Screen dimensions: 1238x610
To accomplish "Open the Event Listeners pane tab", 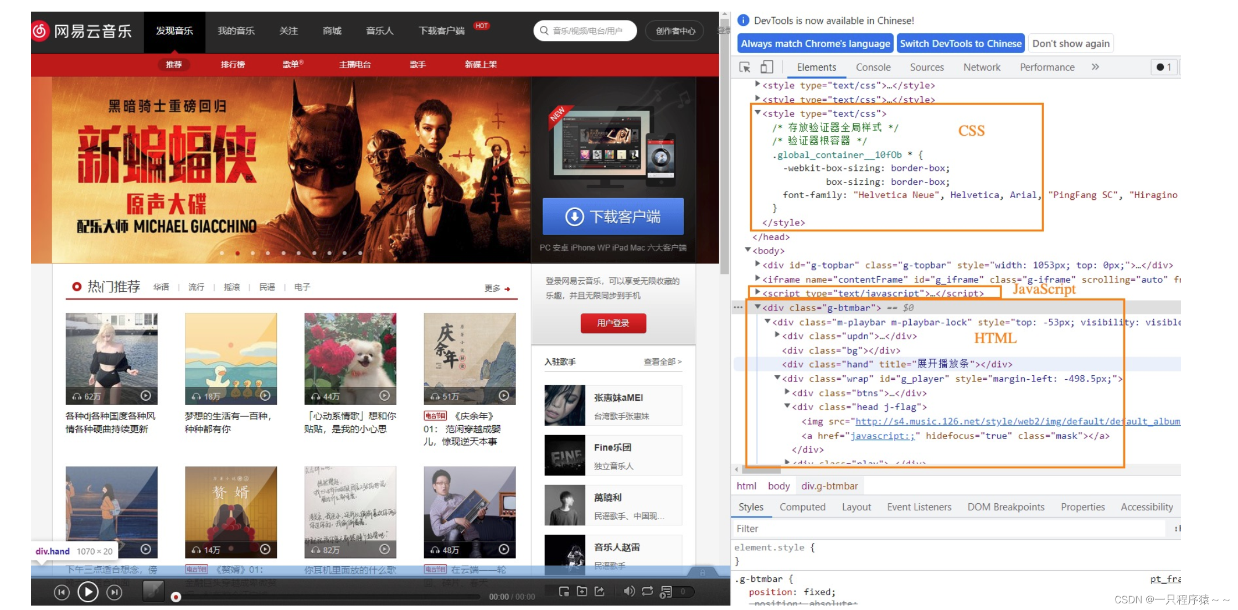I will point(919,507).
